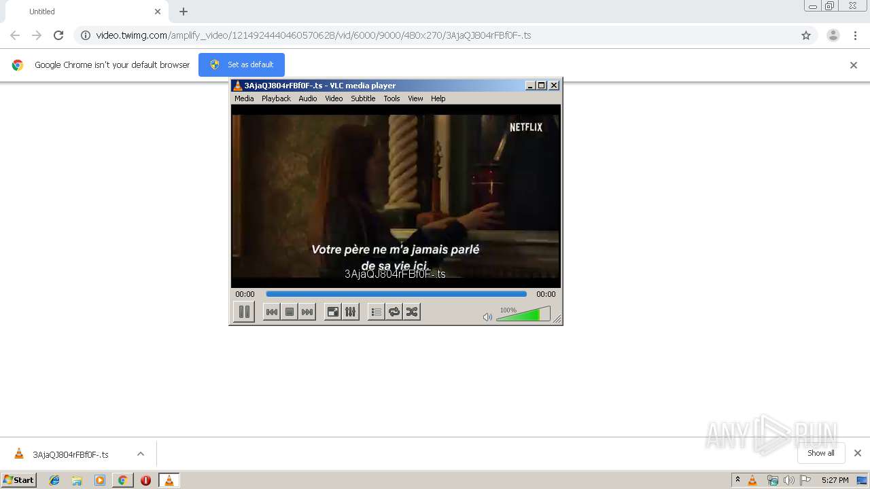The image size is (870, 489).
Task: Open Windows Explorer from taskbar
Action: (x=77, y=480)
